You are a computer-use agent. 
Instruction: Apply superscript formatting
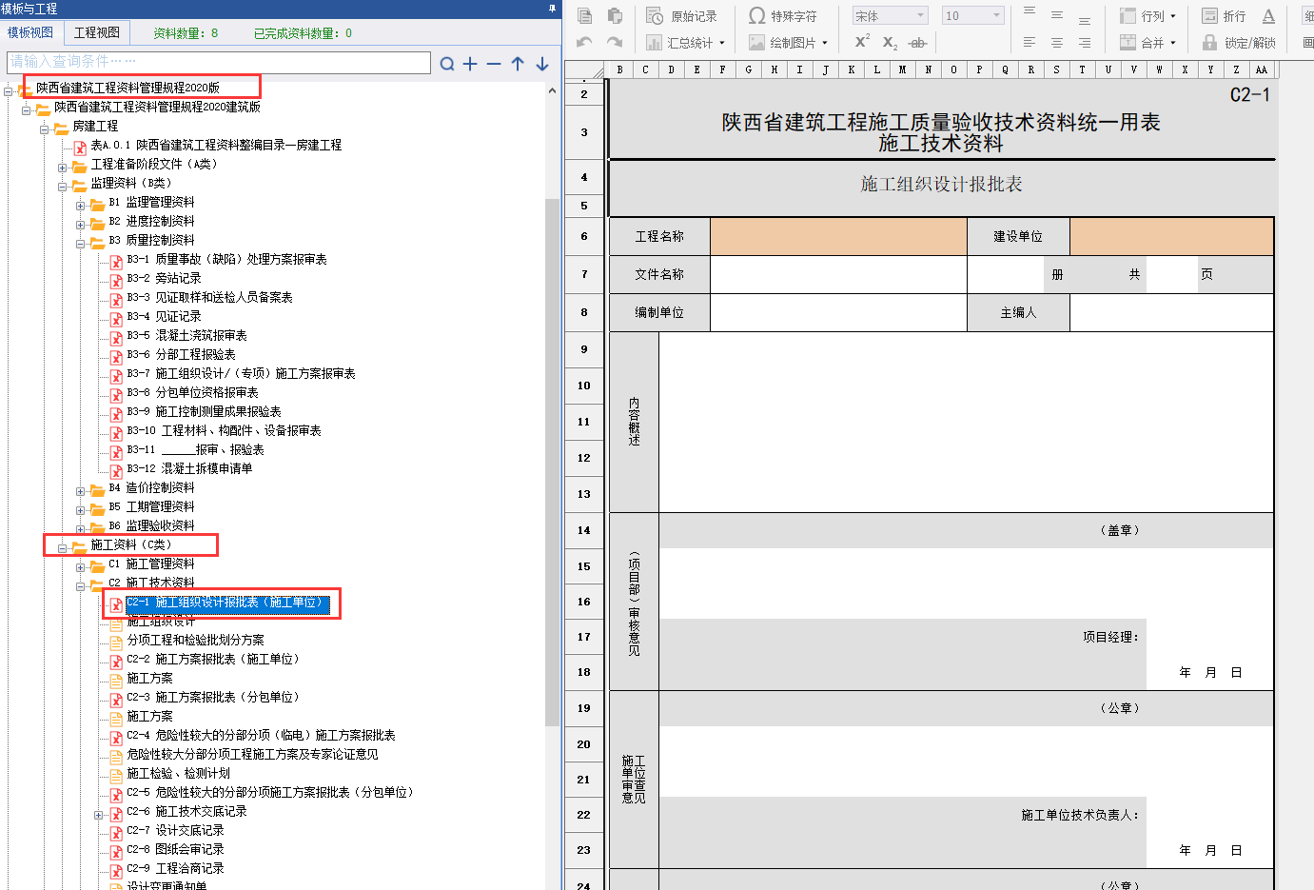[x=862, y=42]
